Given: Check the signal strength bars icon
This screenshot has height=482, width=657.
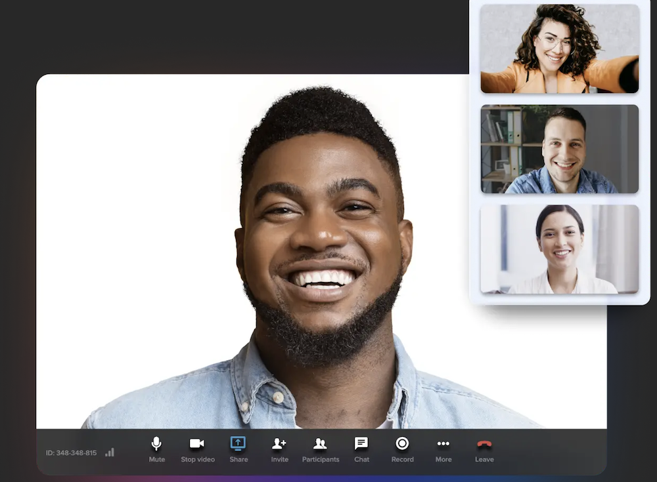Looking at the screenshot, I should [x=110, y=452].
